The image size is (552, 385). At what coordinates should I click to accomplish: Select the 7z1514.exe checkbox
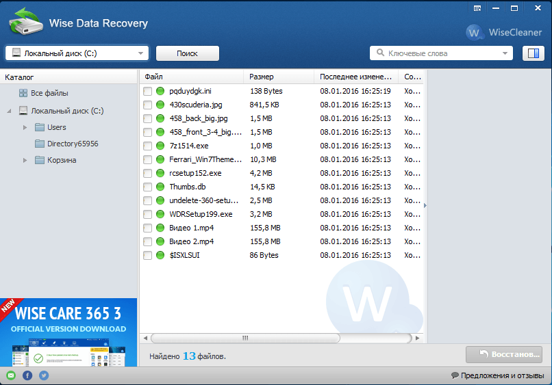[x=147, y=146]
